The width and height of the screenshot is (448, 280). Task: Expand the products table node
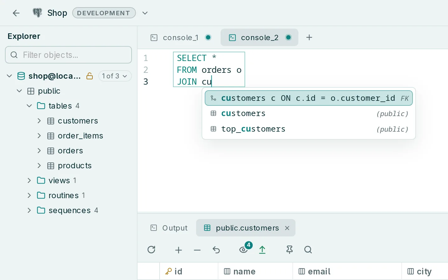coord(39,166)
